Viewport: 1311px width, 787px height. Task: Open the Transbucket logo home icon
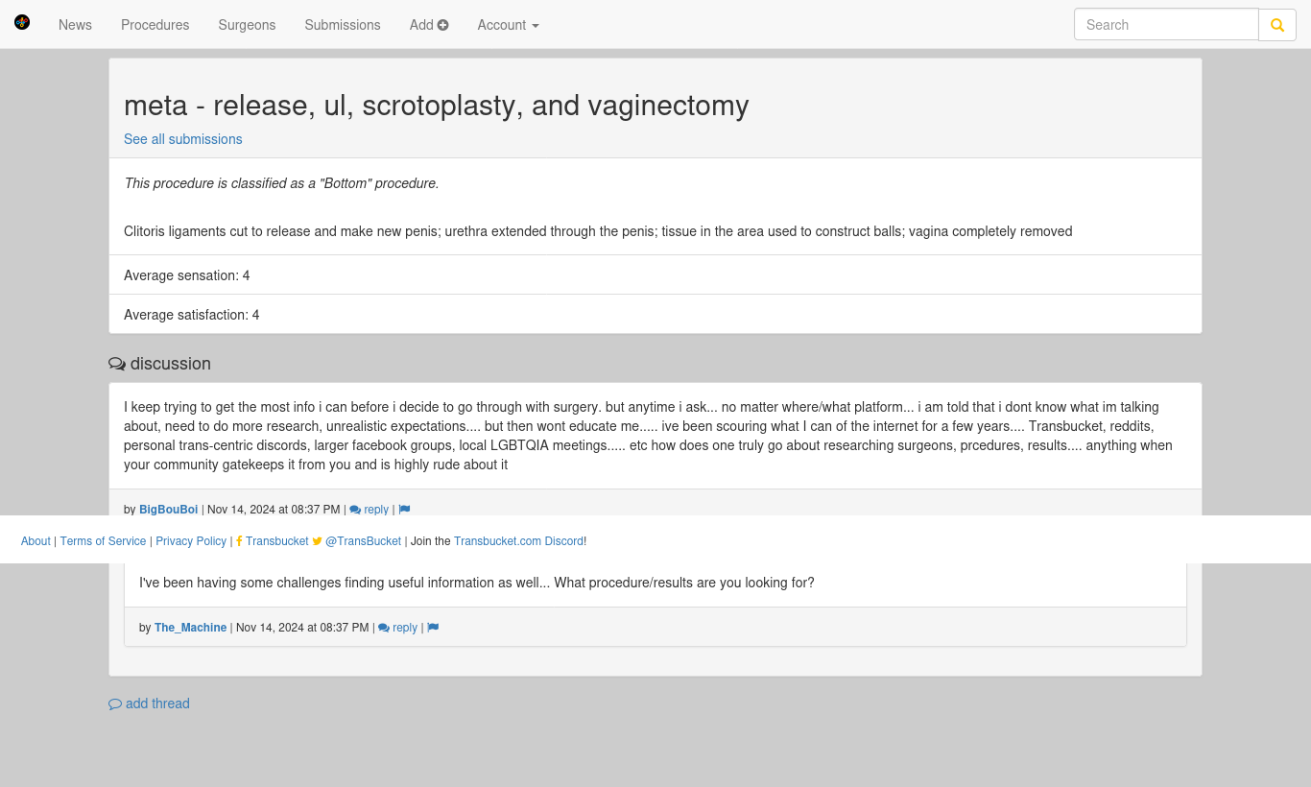(x=22, y=22)
